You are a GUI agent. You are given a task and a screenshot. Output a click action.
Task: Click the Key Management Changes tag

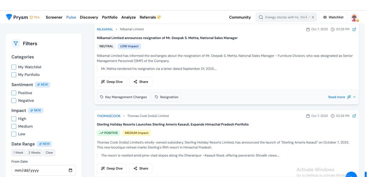coord(123,97)
